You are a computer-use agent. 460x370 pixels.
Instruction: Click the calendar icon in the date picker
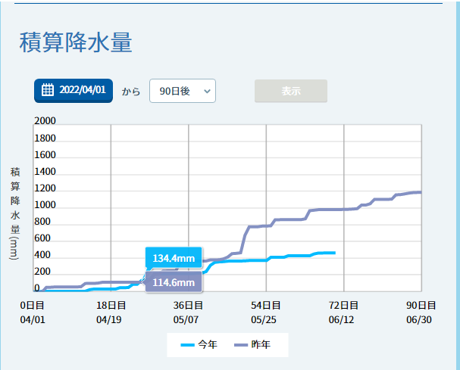coord(48,91)
